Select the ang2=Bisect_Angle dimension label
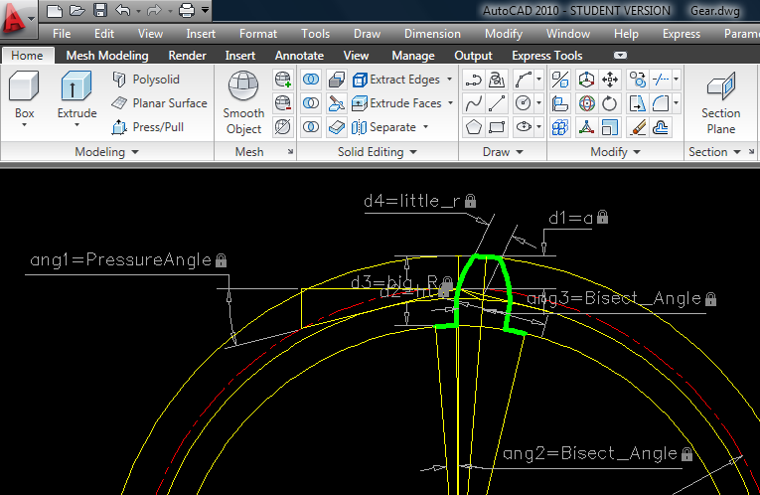760x495 pixels. [598, 454]
